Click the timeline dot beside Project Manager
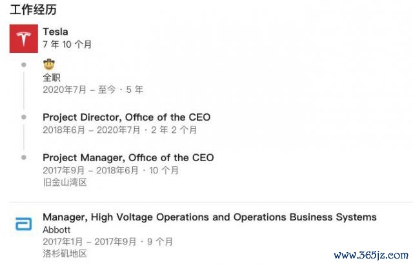413x265 pixels. click(x=24, y=157)
